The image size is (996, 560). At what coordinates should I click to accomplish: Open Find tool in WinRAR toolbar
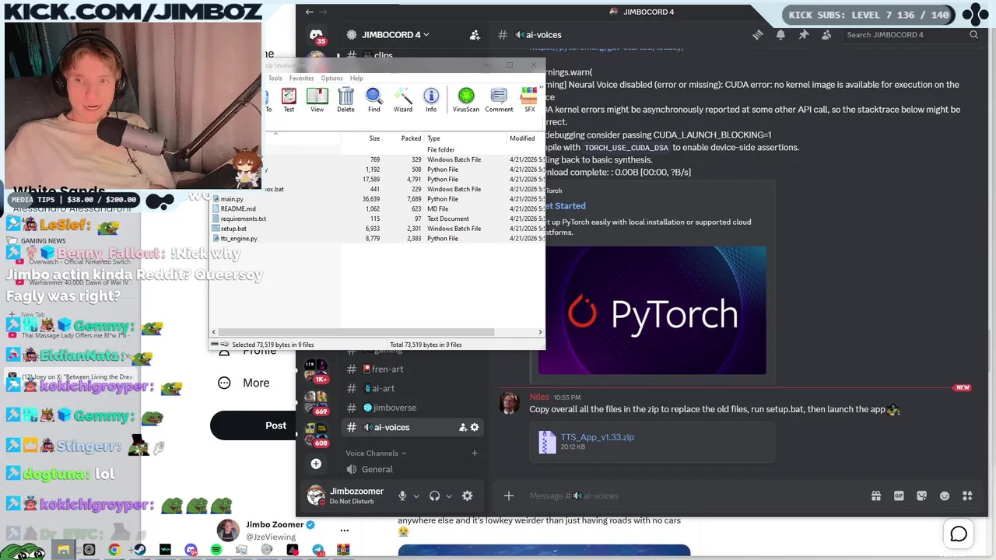[374, 100]
